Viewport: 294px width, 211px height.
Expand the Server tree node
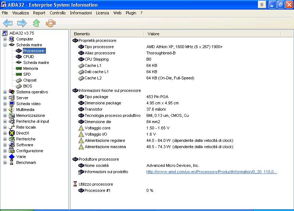(5, 98)
